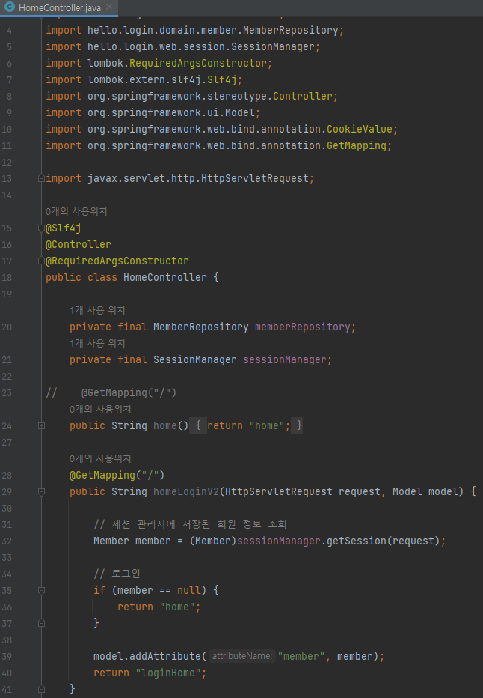This screenshot has width=483, height=698.
Task: Click line number 32 in the gutter
Action: tap(7, 541)
